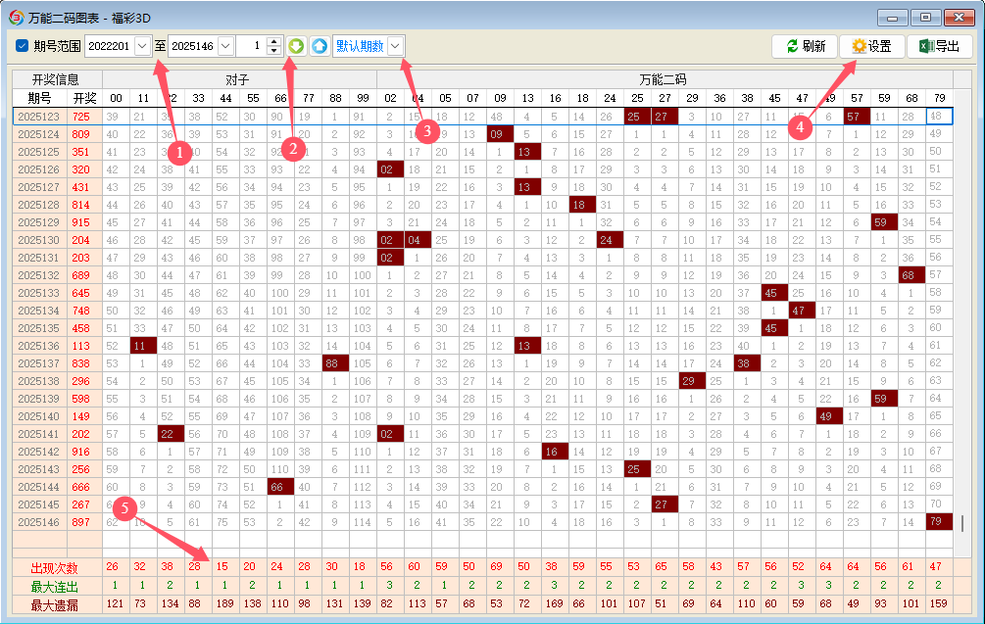Image resolution: width=985 pixels, height=624 pixels.
Task: Click the 期号 column header
Action: [39, 98]
